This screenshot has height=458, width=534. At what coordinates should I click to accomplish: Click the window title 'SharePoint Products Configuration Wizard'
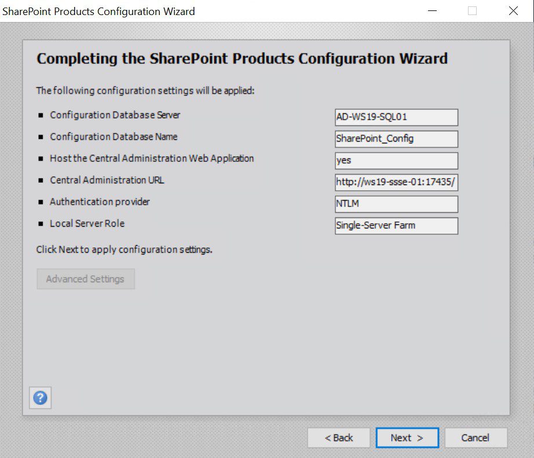point(98,11)
